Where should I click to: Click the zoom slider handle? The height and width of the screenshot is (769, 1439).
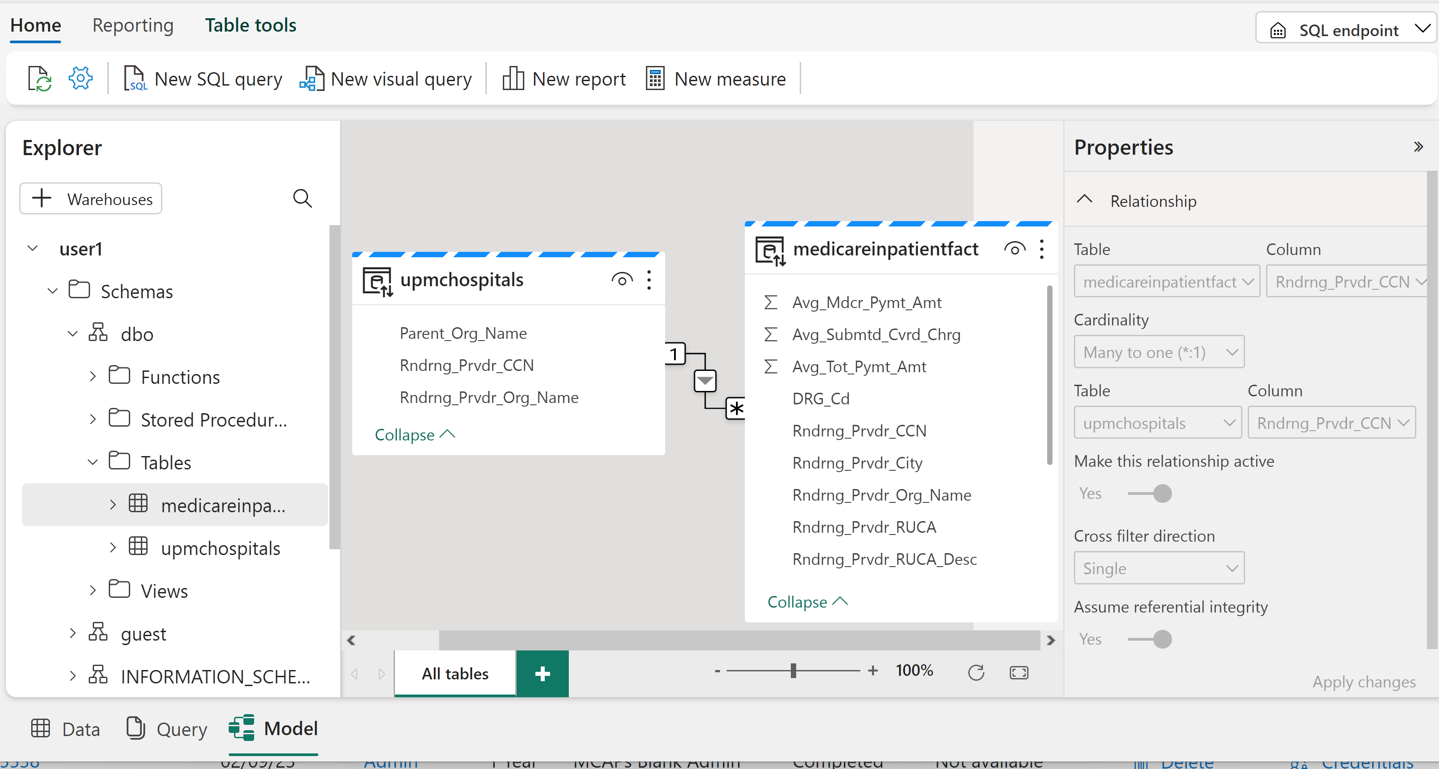(x=793, y=671)
